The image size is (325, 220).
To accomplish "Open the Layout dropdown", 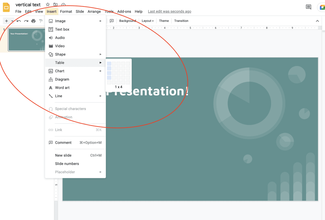I will (148, 21).
